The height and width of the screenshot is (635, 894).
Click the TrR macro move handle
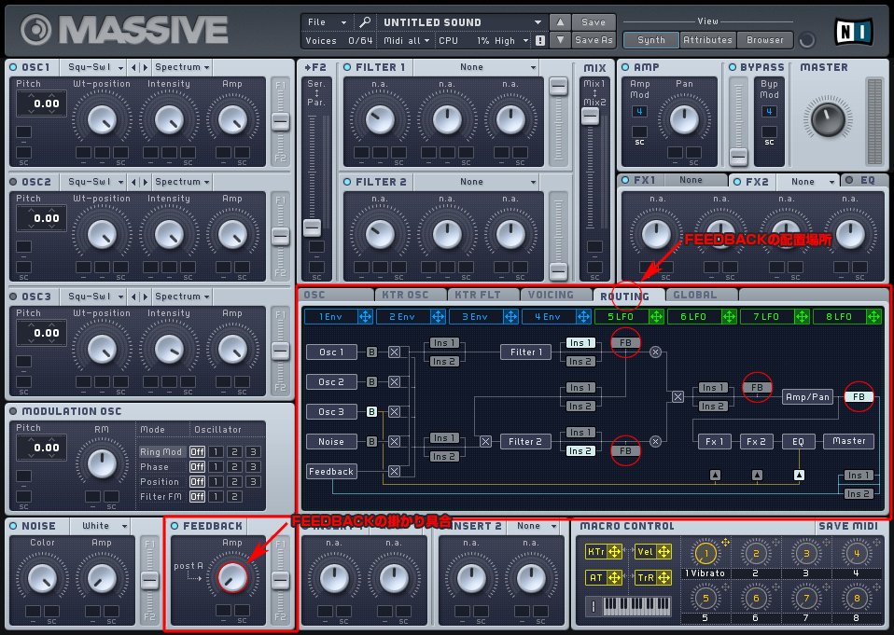664,577
